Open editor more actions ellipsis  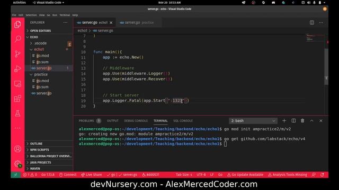(x=321, y=22)
